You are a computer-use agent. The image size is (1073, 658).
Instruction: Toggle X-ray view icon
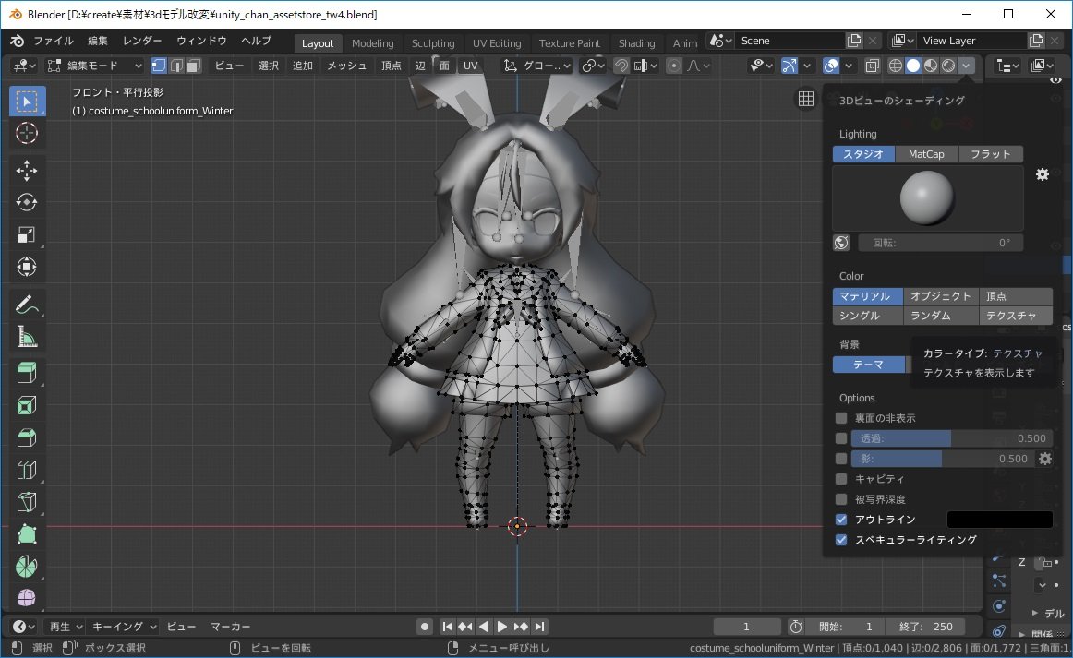click(872, 66)
